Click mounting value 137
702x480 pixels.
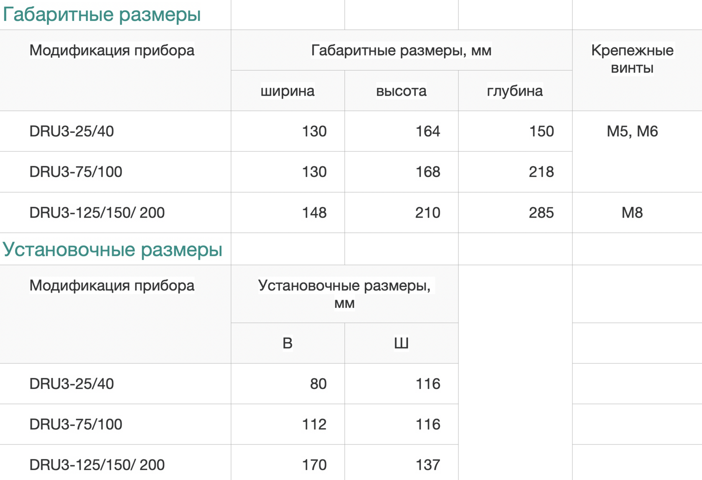coord(428,465)
